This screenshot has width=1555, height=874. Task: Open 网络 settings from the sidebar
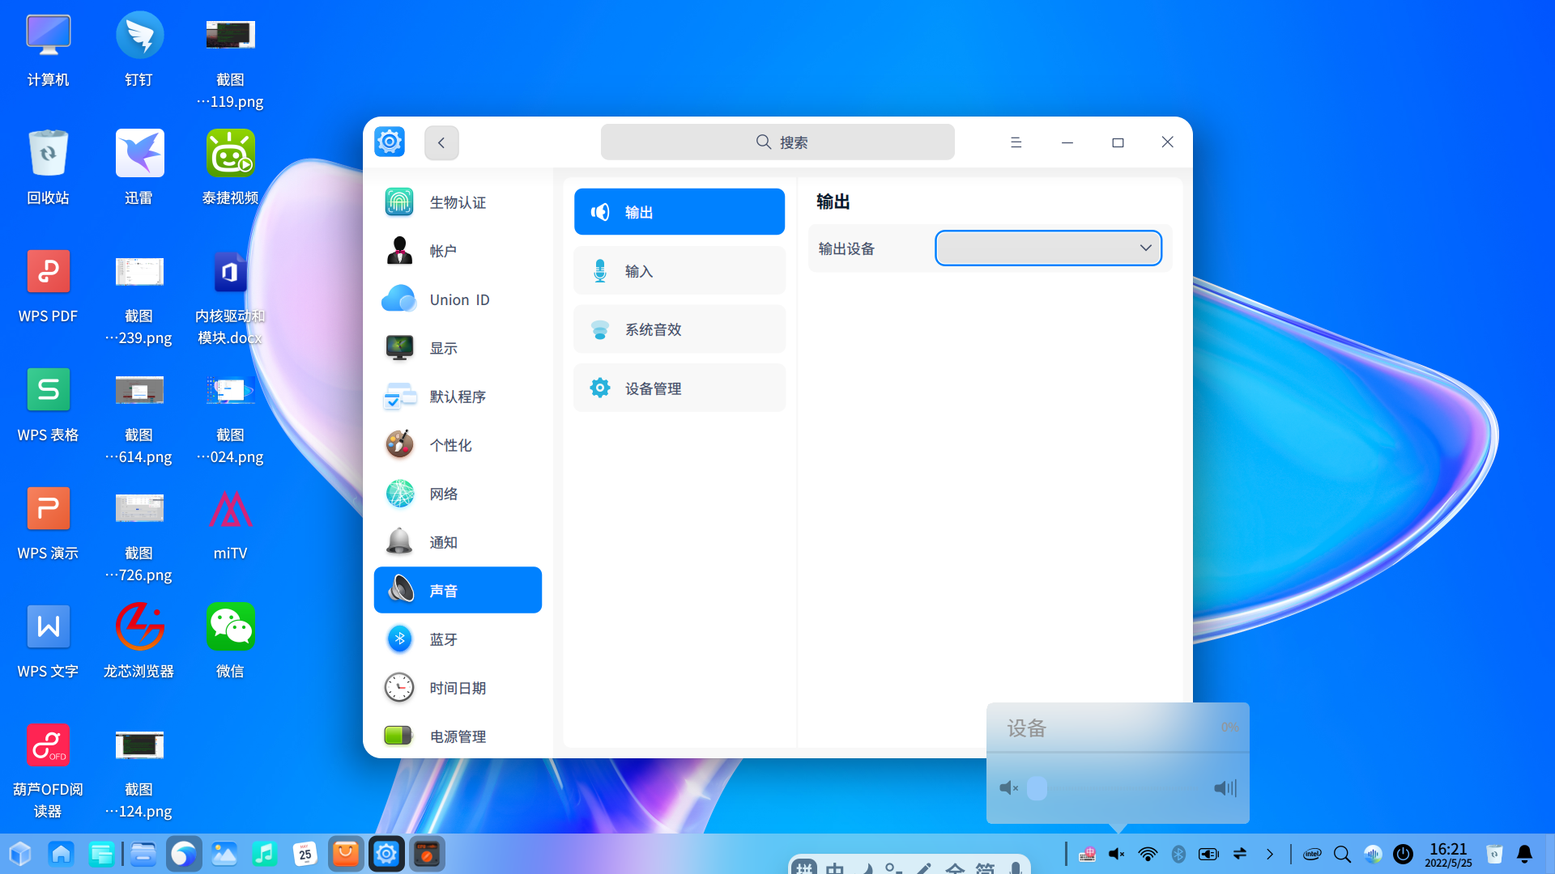tap(458, 494)
